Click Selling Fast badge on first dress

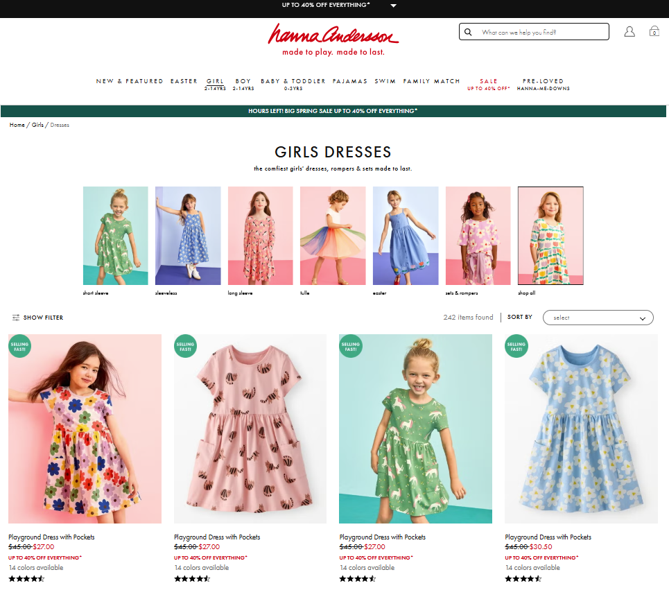20,346
